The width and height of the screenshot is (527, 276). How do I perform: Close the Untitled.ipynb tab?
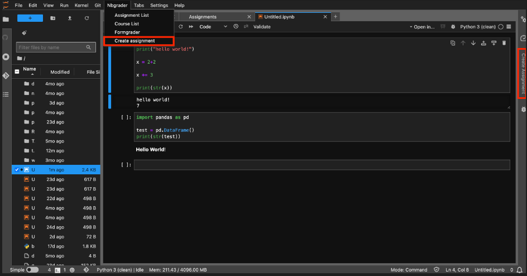click(x=325, y=17)
